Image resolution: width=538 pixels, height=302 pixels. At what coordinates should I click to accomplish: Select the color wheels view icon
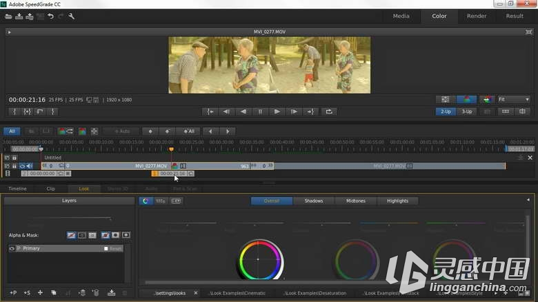[x=146, y=201]
